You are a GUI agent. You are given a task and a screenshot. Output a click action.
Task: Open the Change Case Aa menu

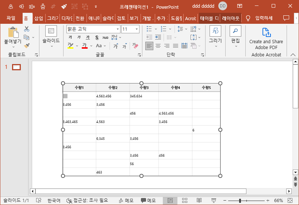pos(101,46)
